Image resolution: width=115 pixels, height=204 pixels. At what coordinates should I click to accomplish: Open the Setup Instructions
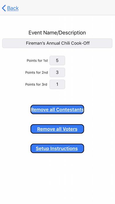point(57,148)
